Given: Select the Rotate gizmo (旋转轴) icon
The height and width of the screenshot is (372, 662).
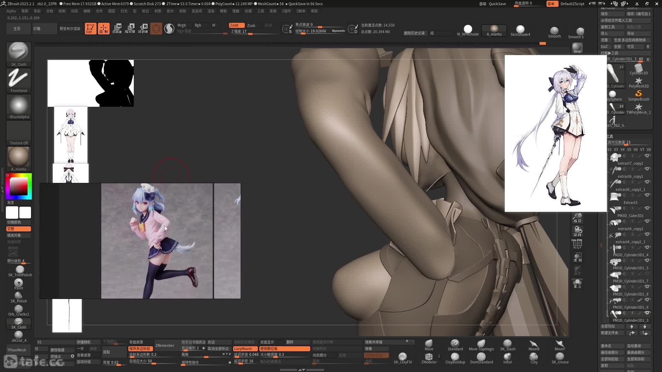Looking at the screenshot, I should click(x=143, y=29).
